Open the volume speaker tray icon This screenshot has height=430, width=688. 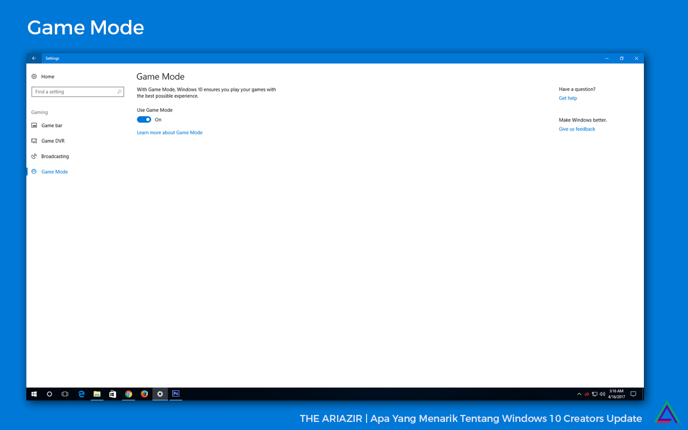pos(602,394)
